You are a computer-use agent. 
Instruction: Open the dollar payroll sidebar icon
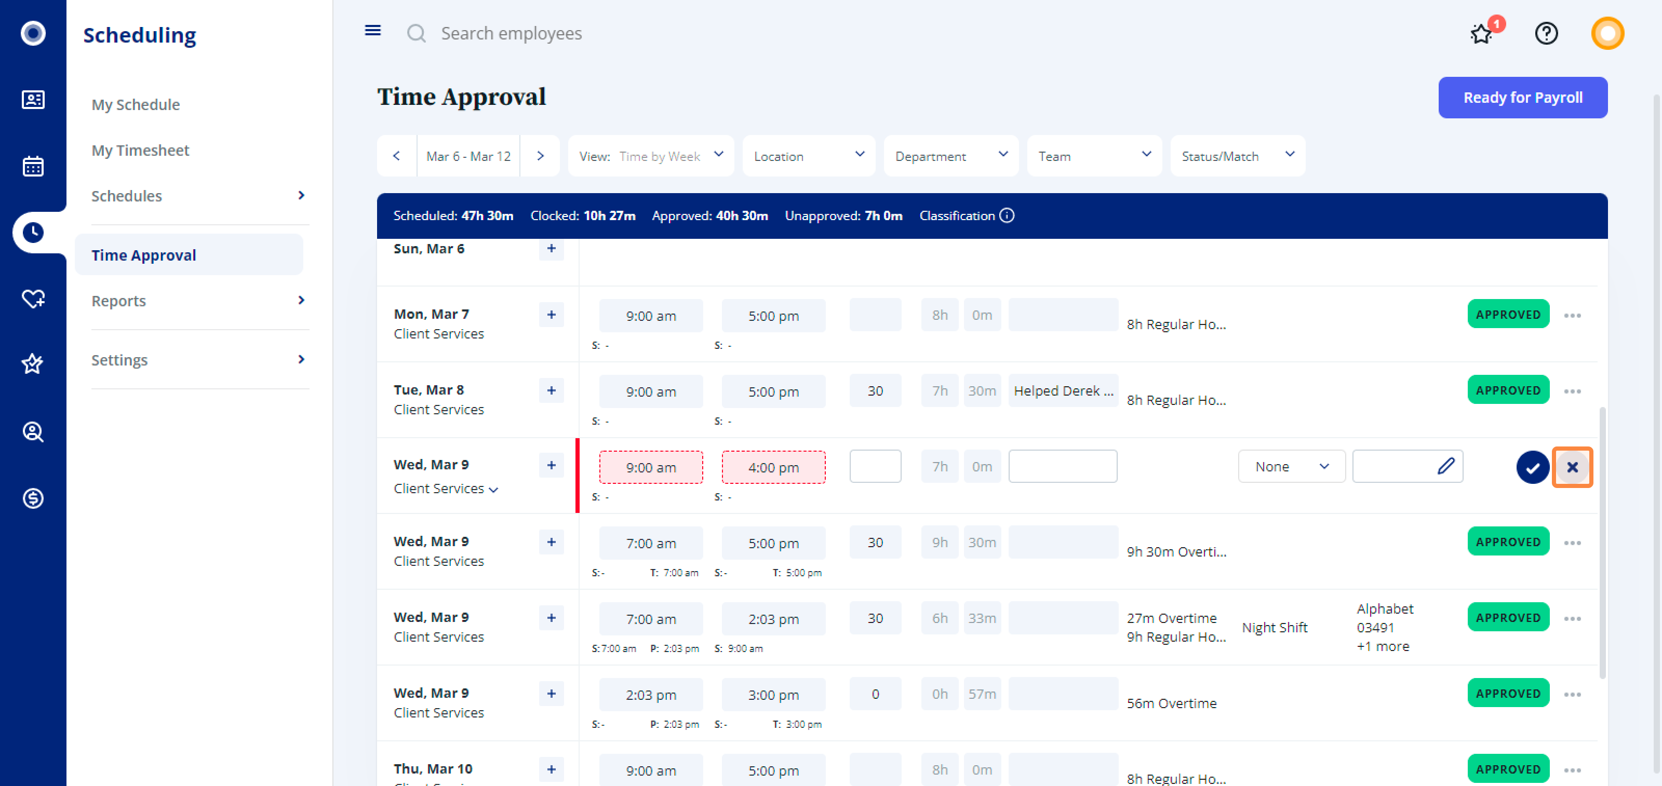pyautogui.click(x=33, y=498)
